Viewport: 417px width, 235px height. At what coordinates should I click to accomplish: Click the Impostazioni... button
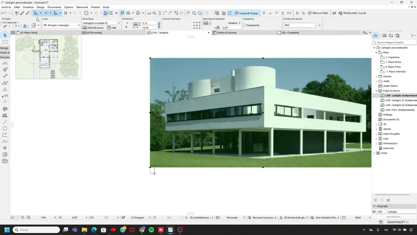(x=394, y=217)
